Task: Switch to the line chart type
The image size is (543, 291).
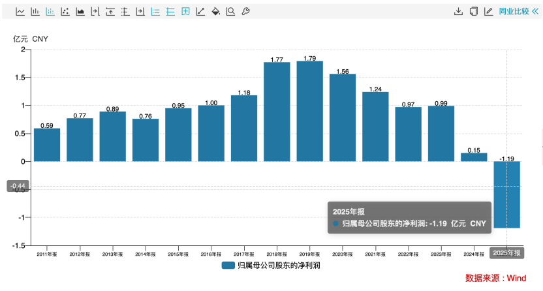Action: click(x=21, y=12)
